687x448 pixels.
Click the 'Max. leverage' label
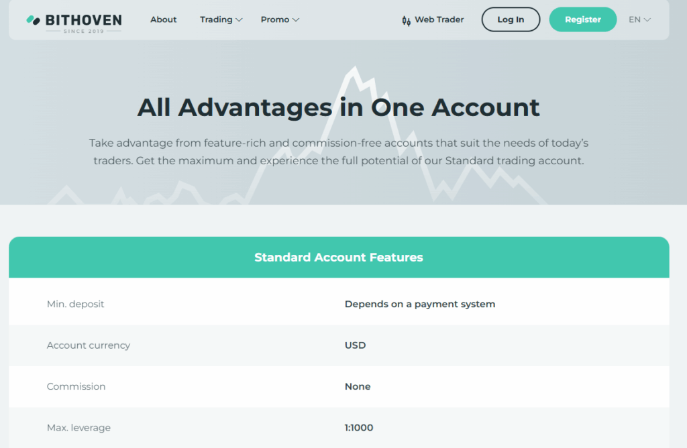click(x=79, y=427)
